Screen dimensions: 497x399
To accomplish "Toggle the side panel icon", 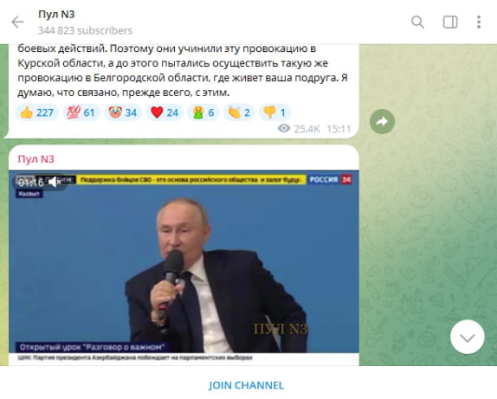I will 450,23.
